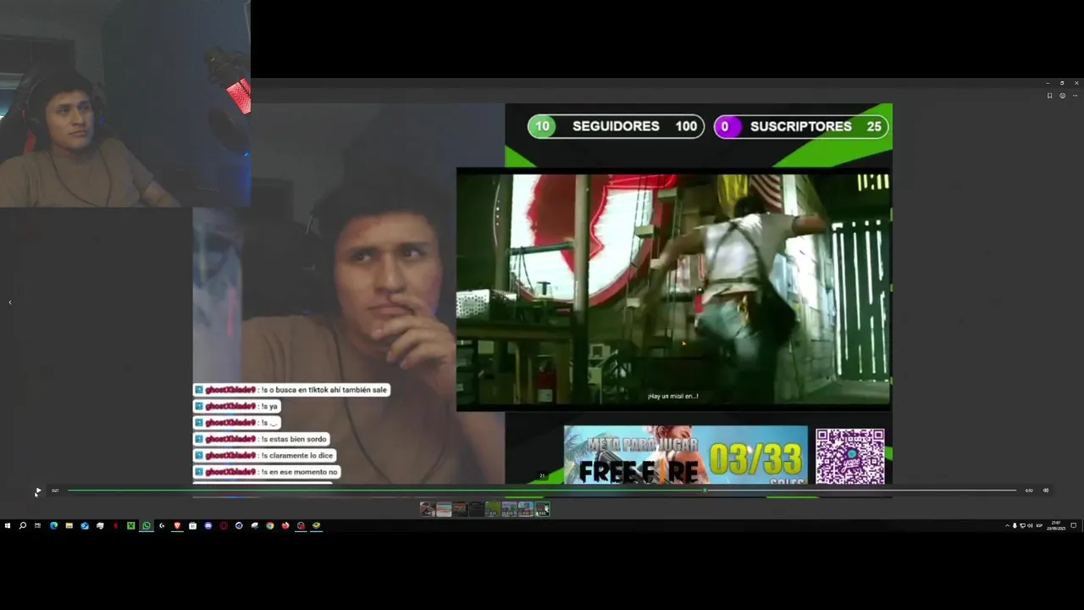Screen dimensions: 1084x610
Task: Open Google Chrome from the taskbar
Action: pyautogui.click(x=270, y=525)
